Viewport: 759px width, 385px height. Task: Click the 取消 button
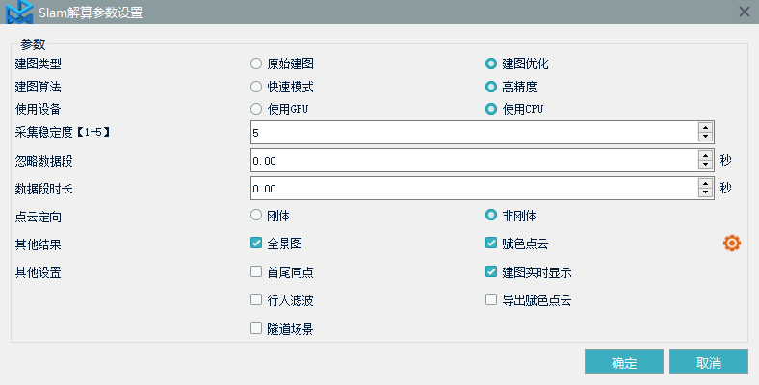(709, 363)
